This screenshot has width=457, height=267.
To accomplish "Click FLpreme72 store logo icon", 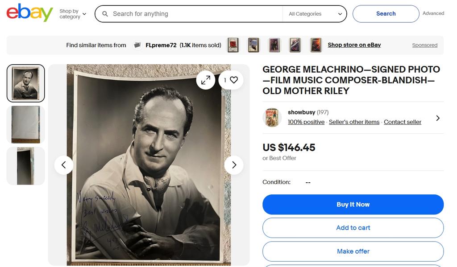I will 137,45.
